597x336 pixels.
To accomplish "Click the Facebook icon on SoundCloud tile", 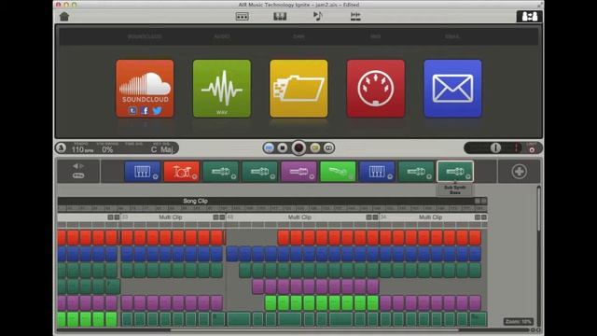I will pyautogui.click(x=145, y=111).
